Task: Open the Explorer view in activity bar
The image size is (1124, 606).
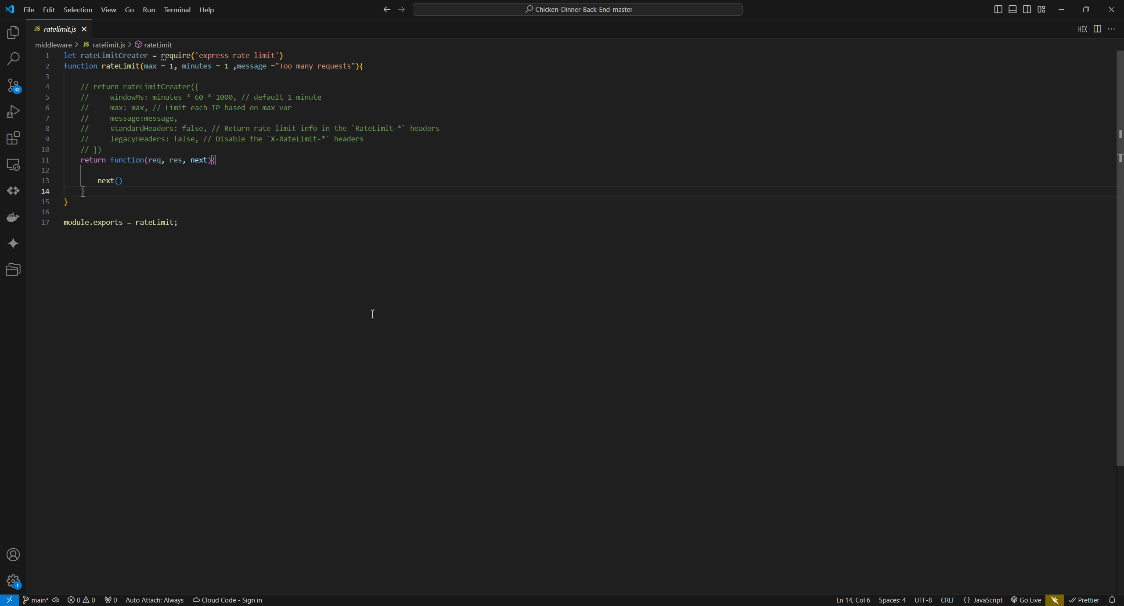Action: [13, 32]
